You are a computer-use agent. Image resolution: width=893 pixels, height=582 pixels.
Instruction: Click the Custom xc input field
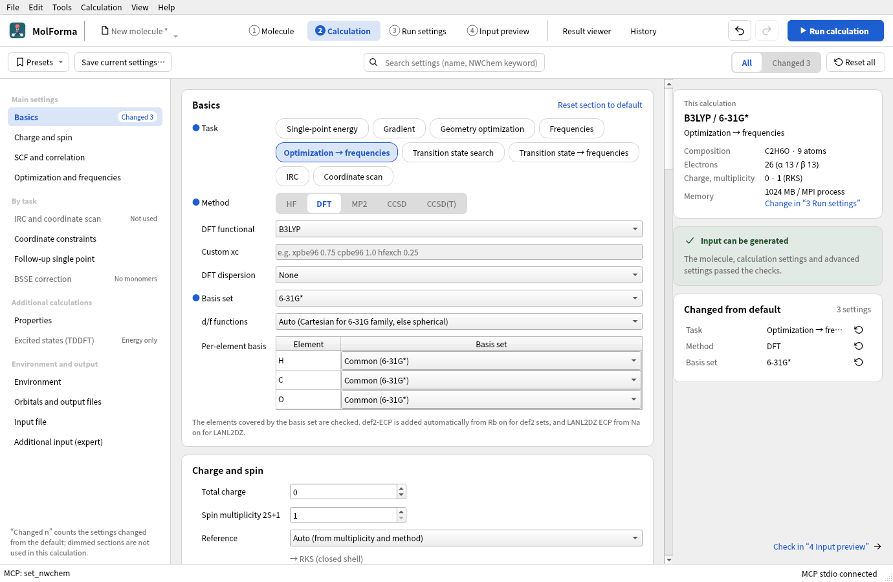(459, 252)
